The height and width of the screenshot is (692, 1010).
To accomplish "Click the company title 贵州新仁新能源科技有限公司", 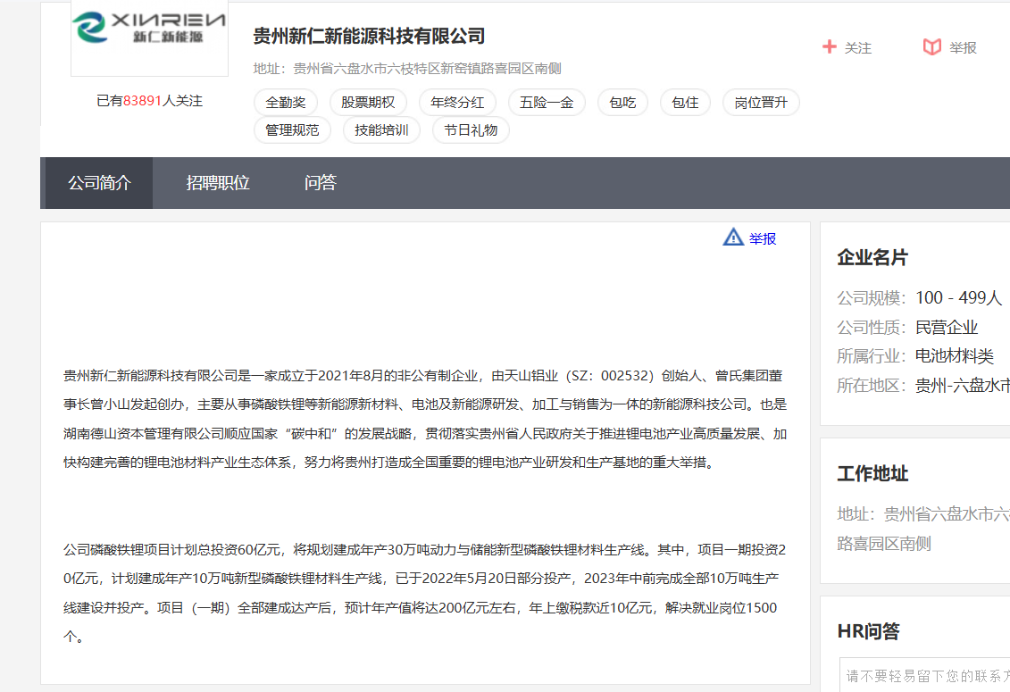I will tap(369, 36).
